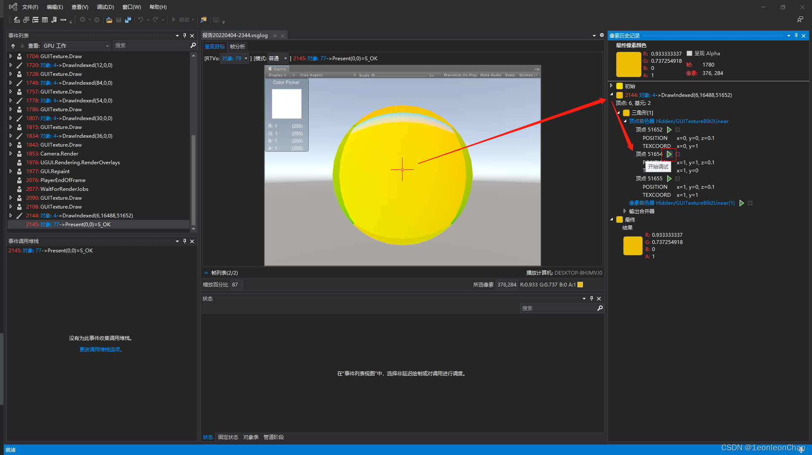Screen dimensions: 812x455
Task: Start debugging vertex 51652 with green play icon
Action: 669,130
